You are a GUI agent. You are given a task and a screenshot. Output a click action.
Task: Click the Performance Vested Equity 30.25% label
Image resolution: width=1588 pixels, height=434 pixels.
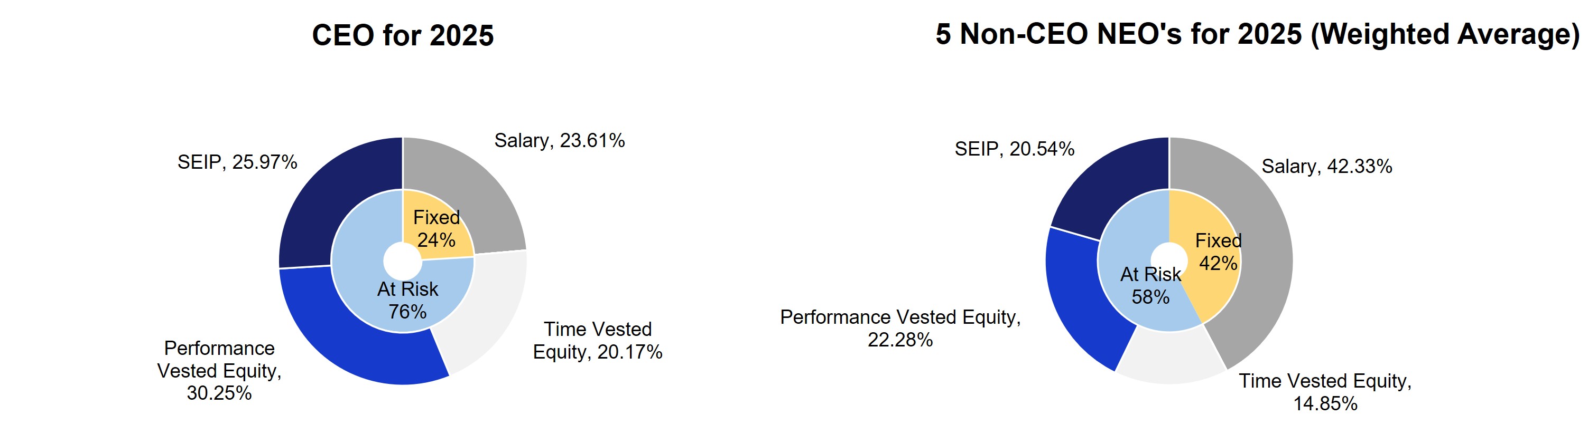pos(219,371)
